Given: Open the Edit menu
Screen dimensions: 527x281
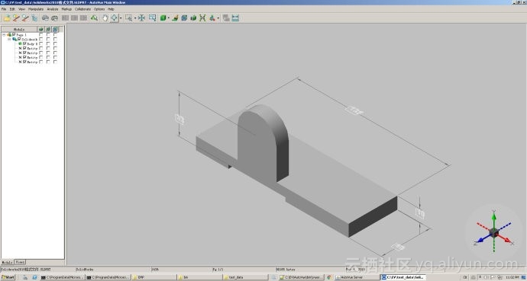Looking at the screenshot, I should [x=12, y=9].
